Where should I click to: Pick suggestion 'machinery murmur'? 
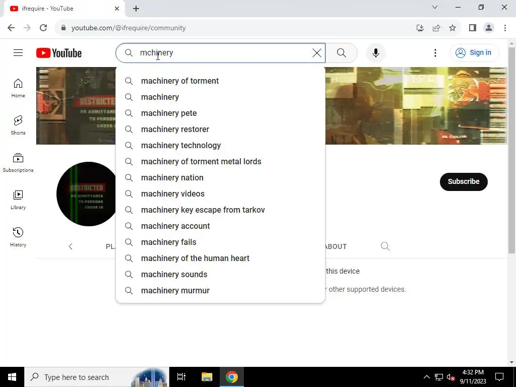pyautogui.click(x=221, y=291)
